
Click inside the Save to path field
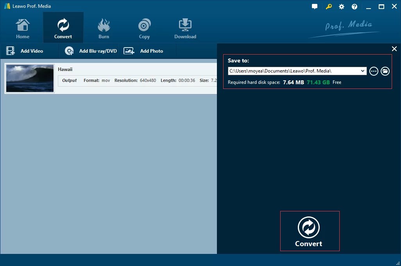293,71
